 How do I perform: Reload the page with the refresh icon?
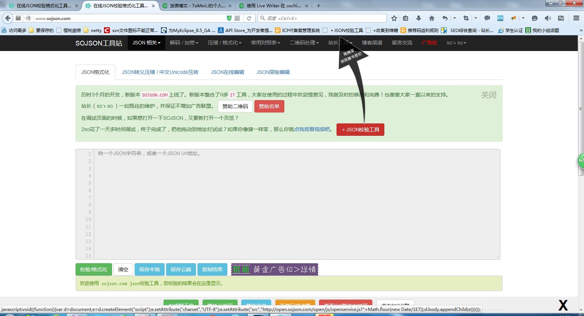[x=249, y=18]
